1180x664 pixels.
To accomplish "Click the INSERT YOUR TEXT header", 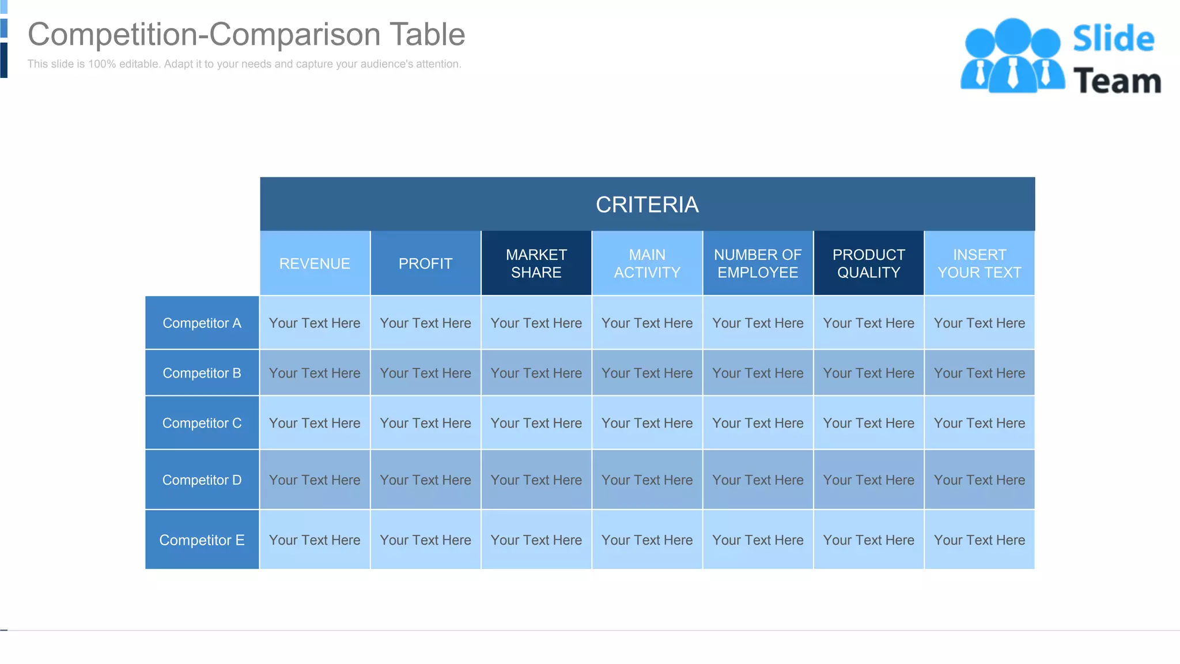I will [979, 263].
